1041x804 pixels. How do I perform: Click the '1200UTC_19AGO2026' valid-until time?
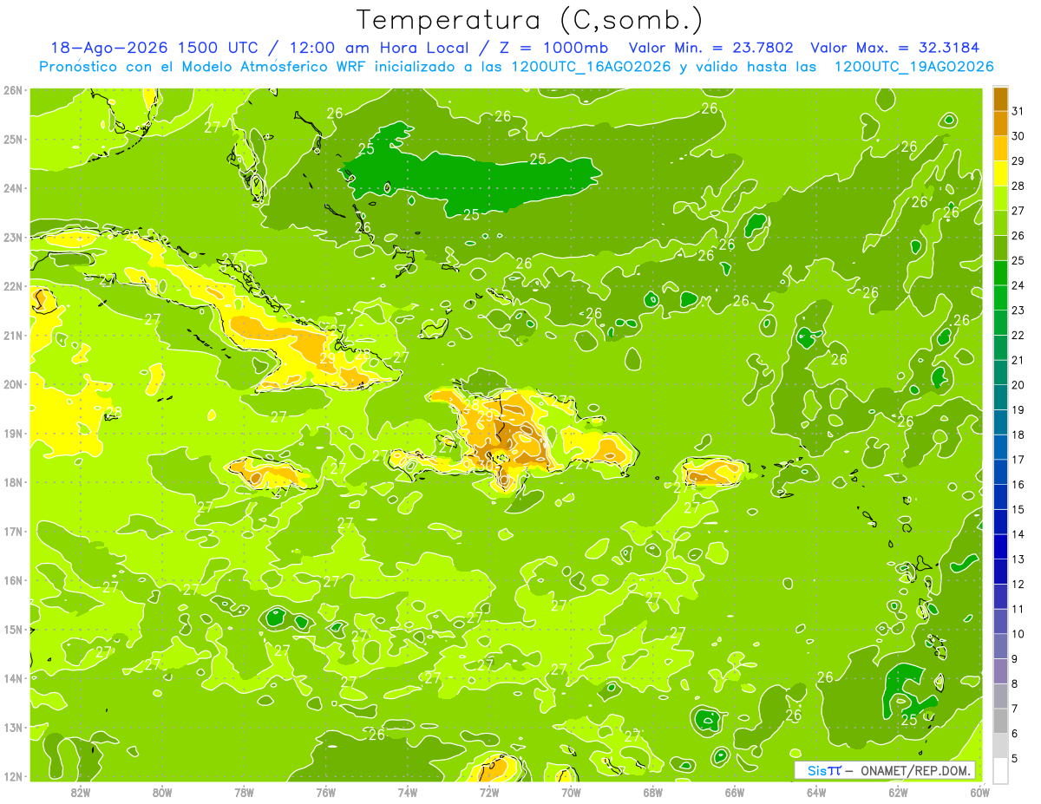913,67
